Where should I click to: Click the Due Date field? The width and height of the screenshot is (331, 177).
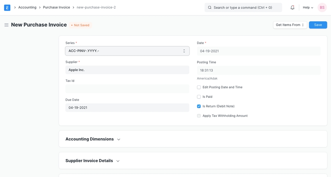(x=127, y=108)
